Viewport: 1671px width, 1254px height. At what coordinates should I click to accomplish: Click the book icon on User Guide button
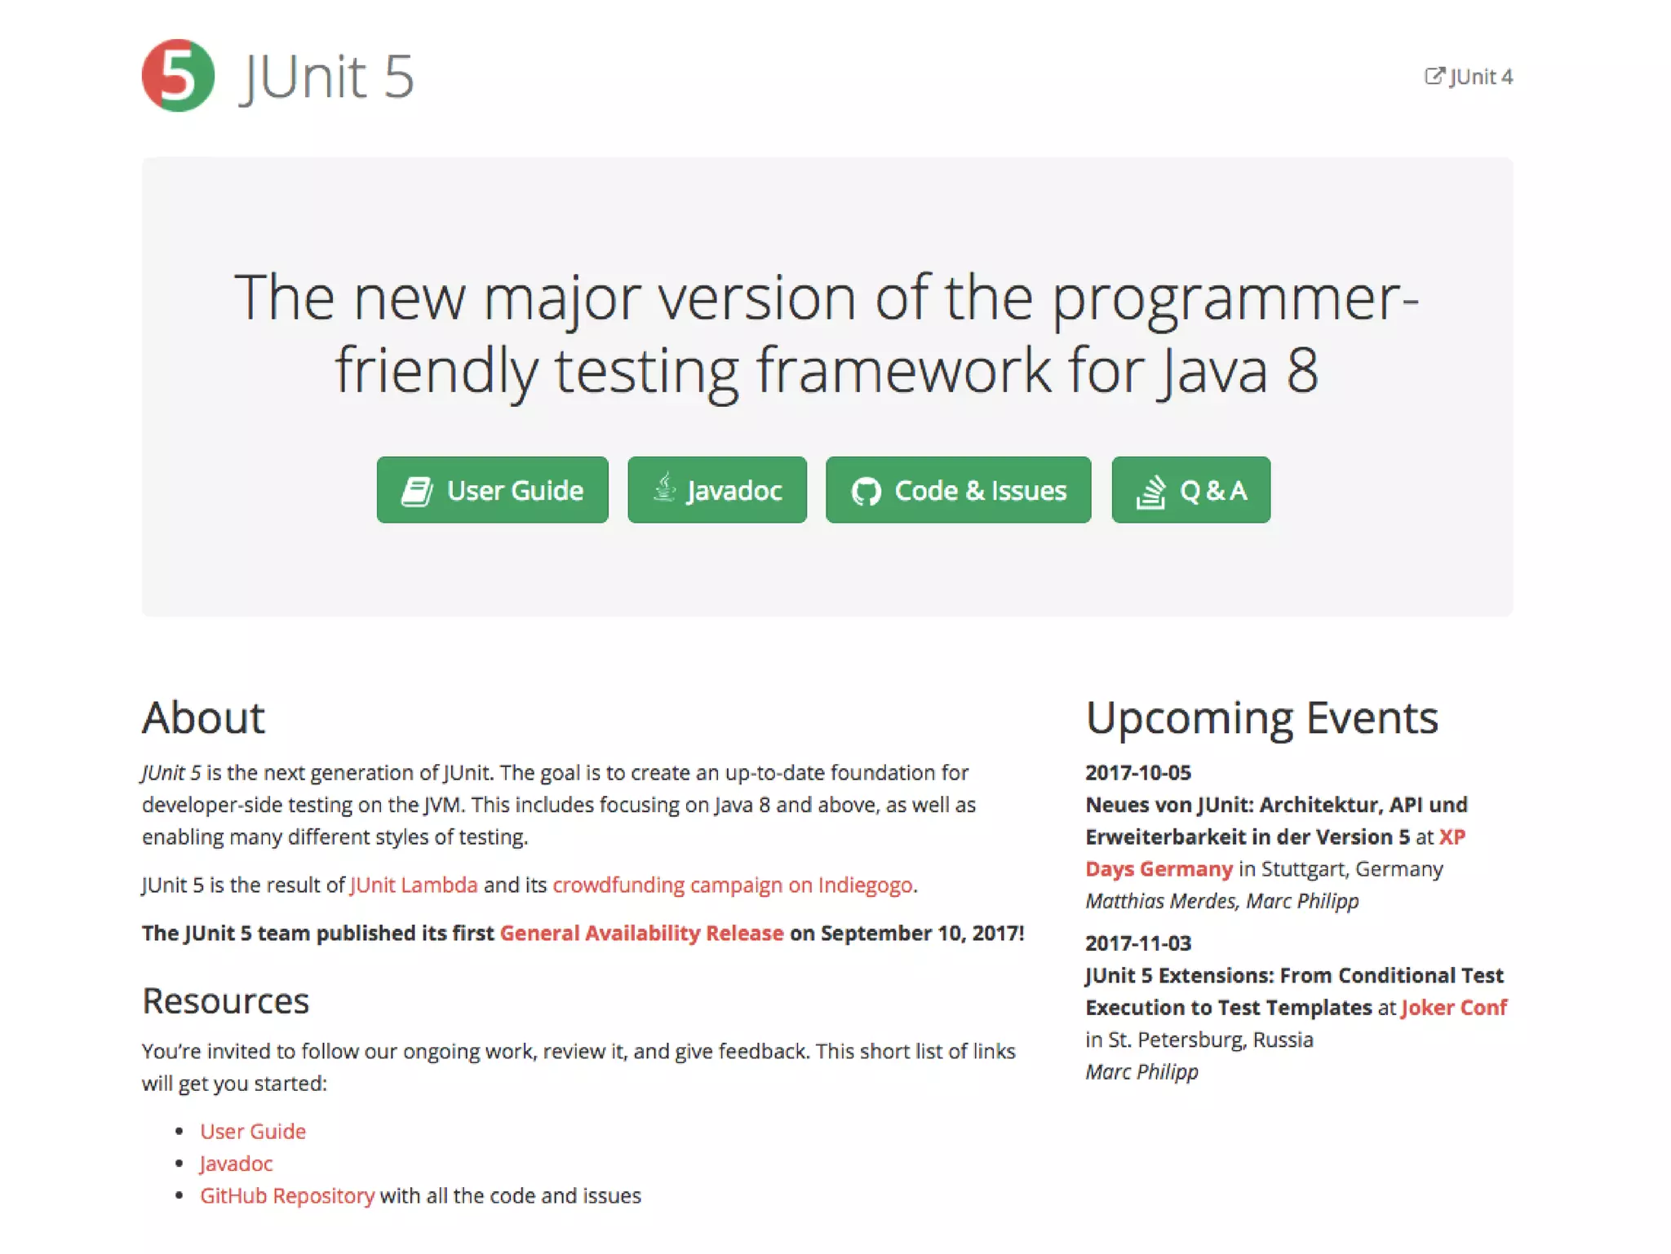click(x=417, y=491)
